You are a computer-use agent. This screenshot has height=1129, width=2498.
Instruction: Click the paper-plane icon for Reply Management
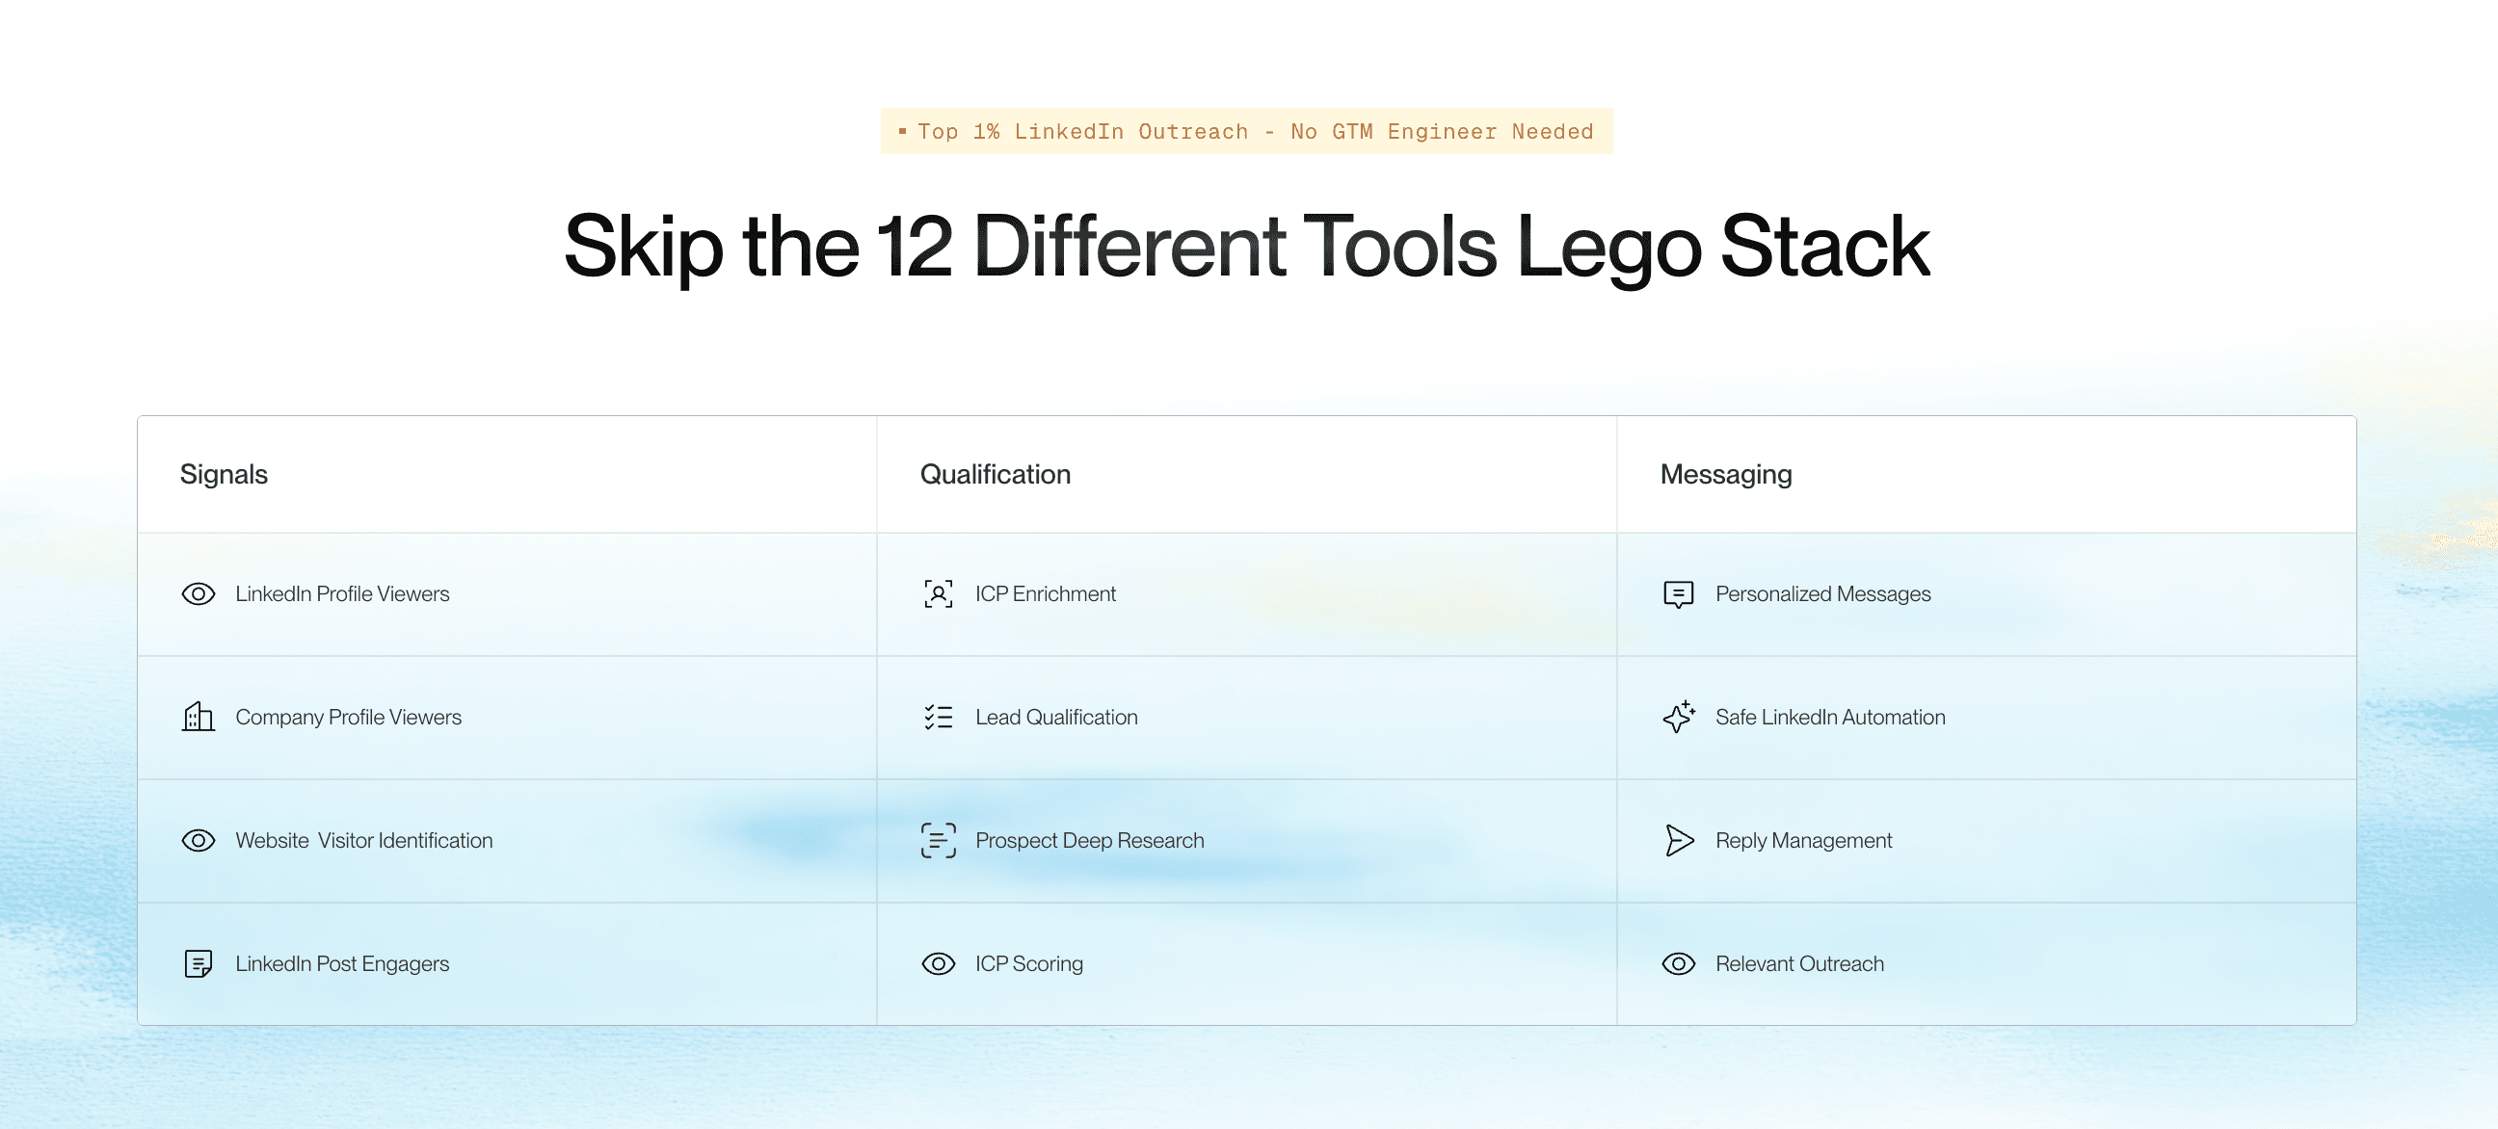[1678, 840]
